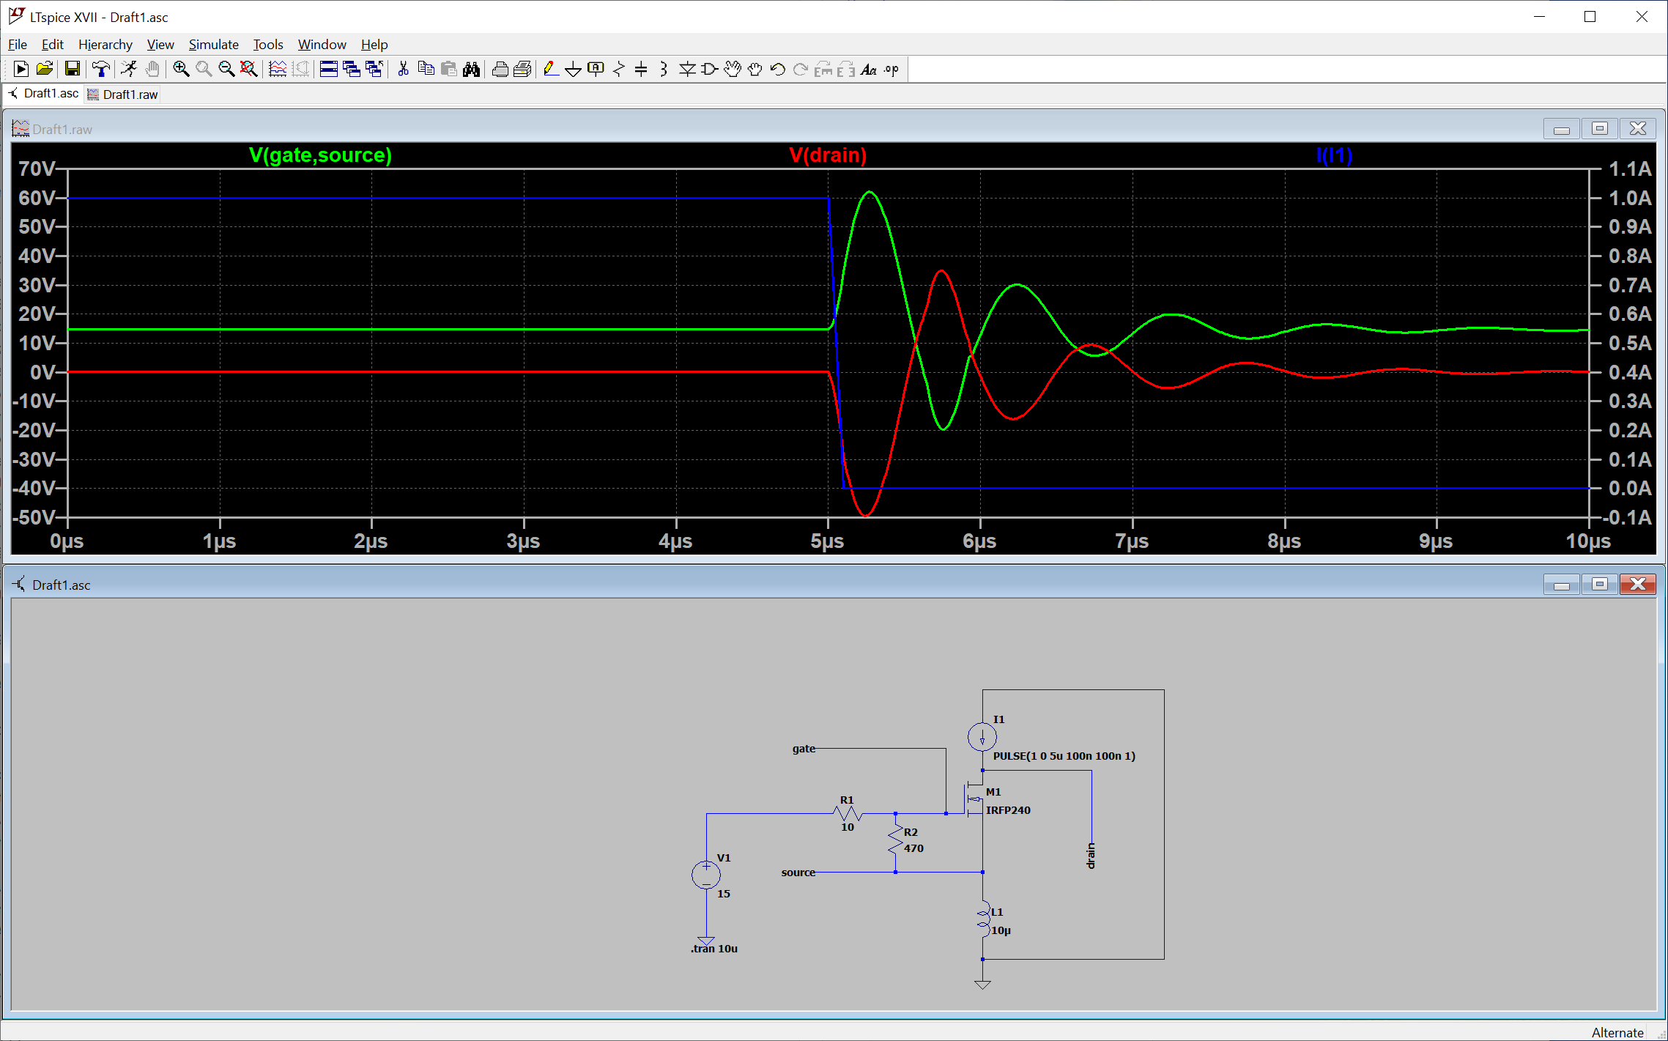Click the 0V left axis label
The image size is (1668, 1041).
pos(42,372)
